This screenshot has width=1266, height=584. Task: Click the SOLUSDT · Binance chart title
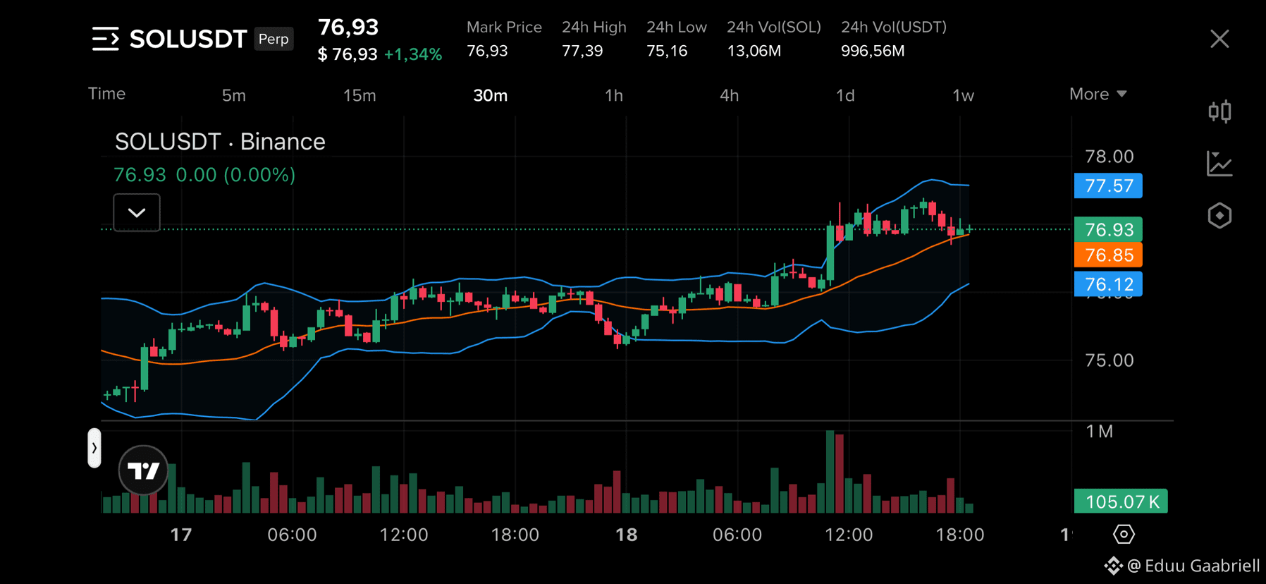pos(220,142)
